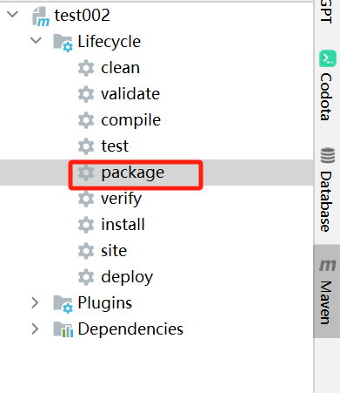The height and width of the screenshot is (393, 340).
Task: Click the gear icon beside compile
Action: pos(86,120)
